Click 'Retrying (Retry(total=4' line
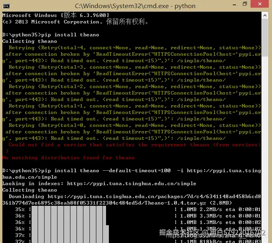Image resolution: width=272 pixels, height=243 pixels. click(135, 48)
